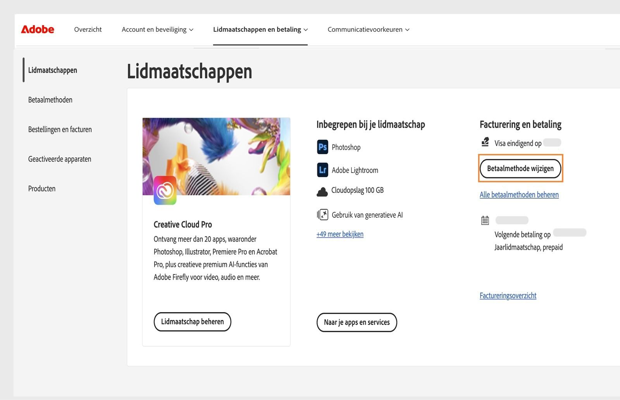The image size is (620, 400).
Task: Click Visa eindigend op text
Action: pos(518,143)
